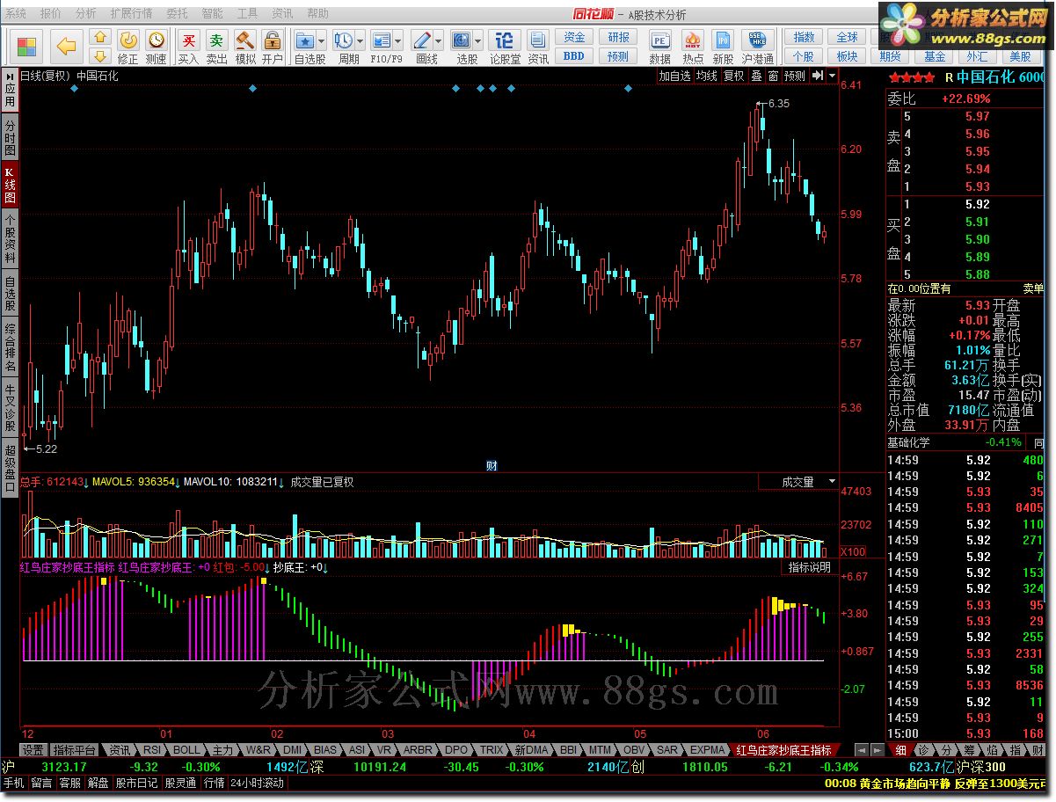
Task: Click the 指数 index button
Action: (804, 38)
